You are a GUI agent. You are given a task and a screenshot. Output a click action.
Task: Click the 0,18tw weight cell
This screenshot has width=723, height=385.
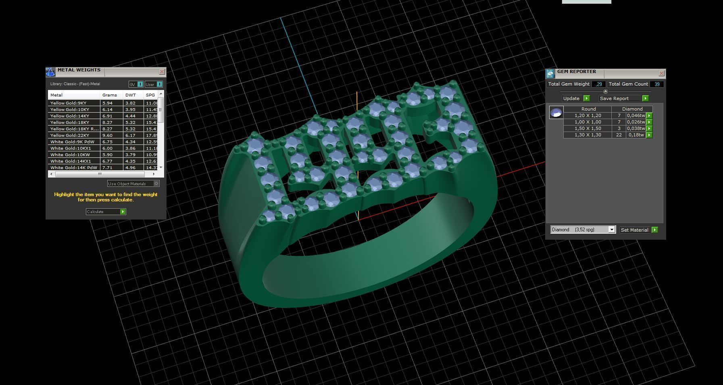click(636, 135)
